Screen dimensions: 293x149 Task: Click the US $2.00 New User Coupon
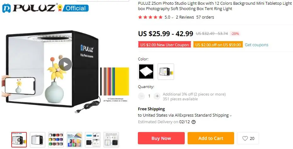coord(164,45)
